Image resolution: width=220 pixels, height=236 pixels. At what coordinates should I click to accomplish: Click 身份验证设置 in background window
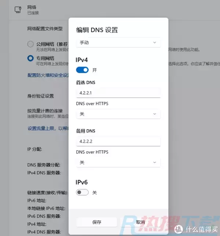tap(40, 96)
